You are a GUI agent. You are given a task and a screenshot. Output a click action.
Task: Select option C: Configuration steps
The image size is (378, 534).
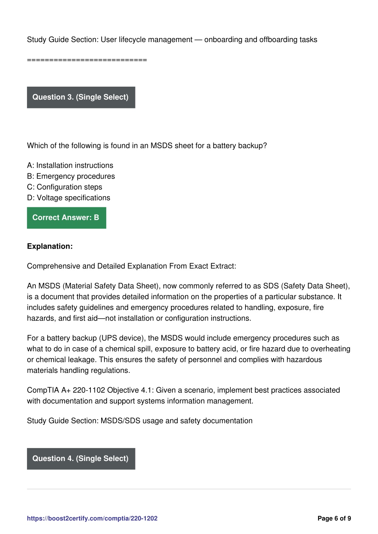65,187
